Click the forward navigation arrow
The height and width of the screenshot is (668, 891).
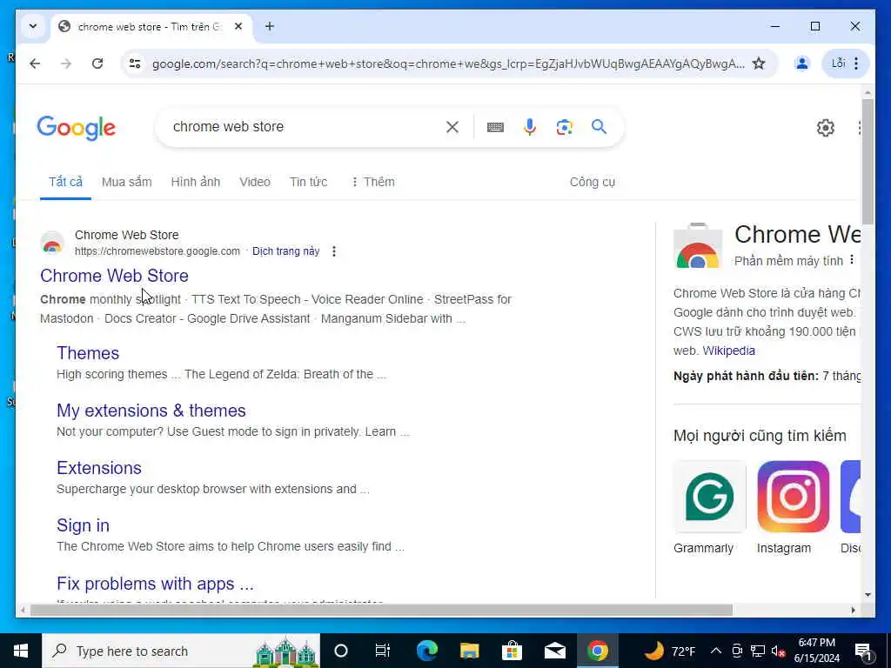66,63
